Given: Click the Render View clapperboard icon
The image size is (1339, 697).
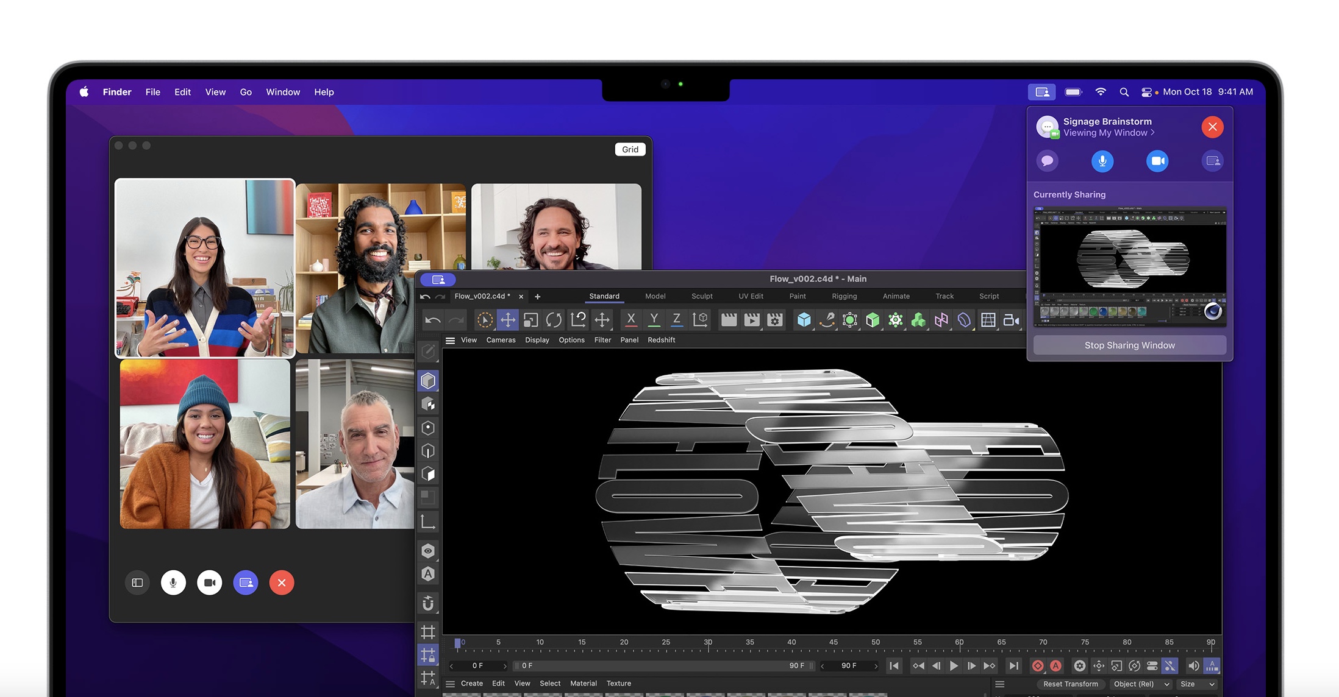Looking at the screenshot, I should 729,319.
